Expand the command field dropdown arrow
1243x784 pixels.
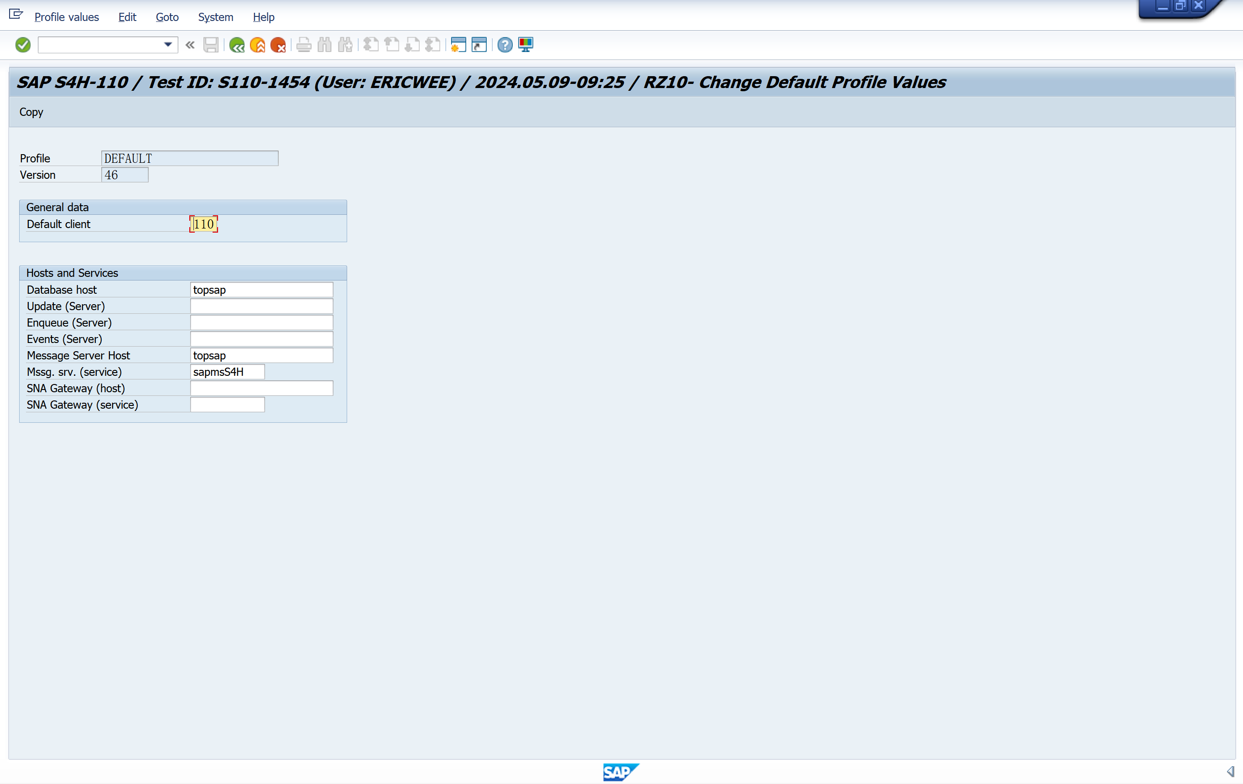coord(168,45)
